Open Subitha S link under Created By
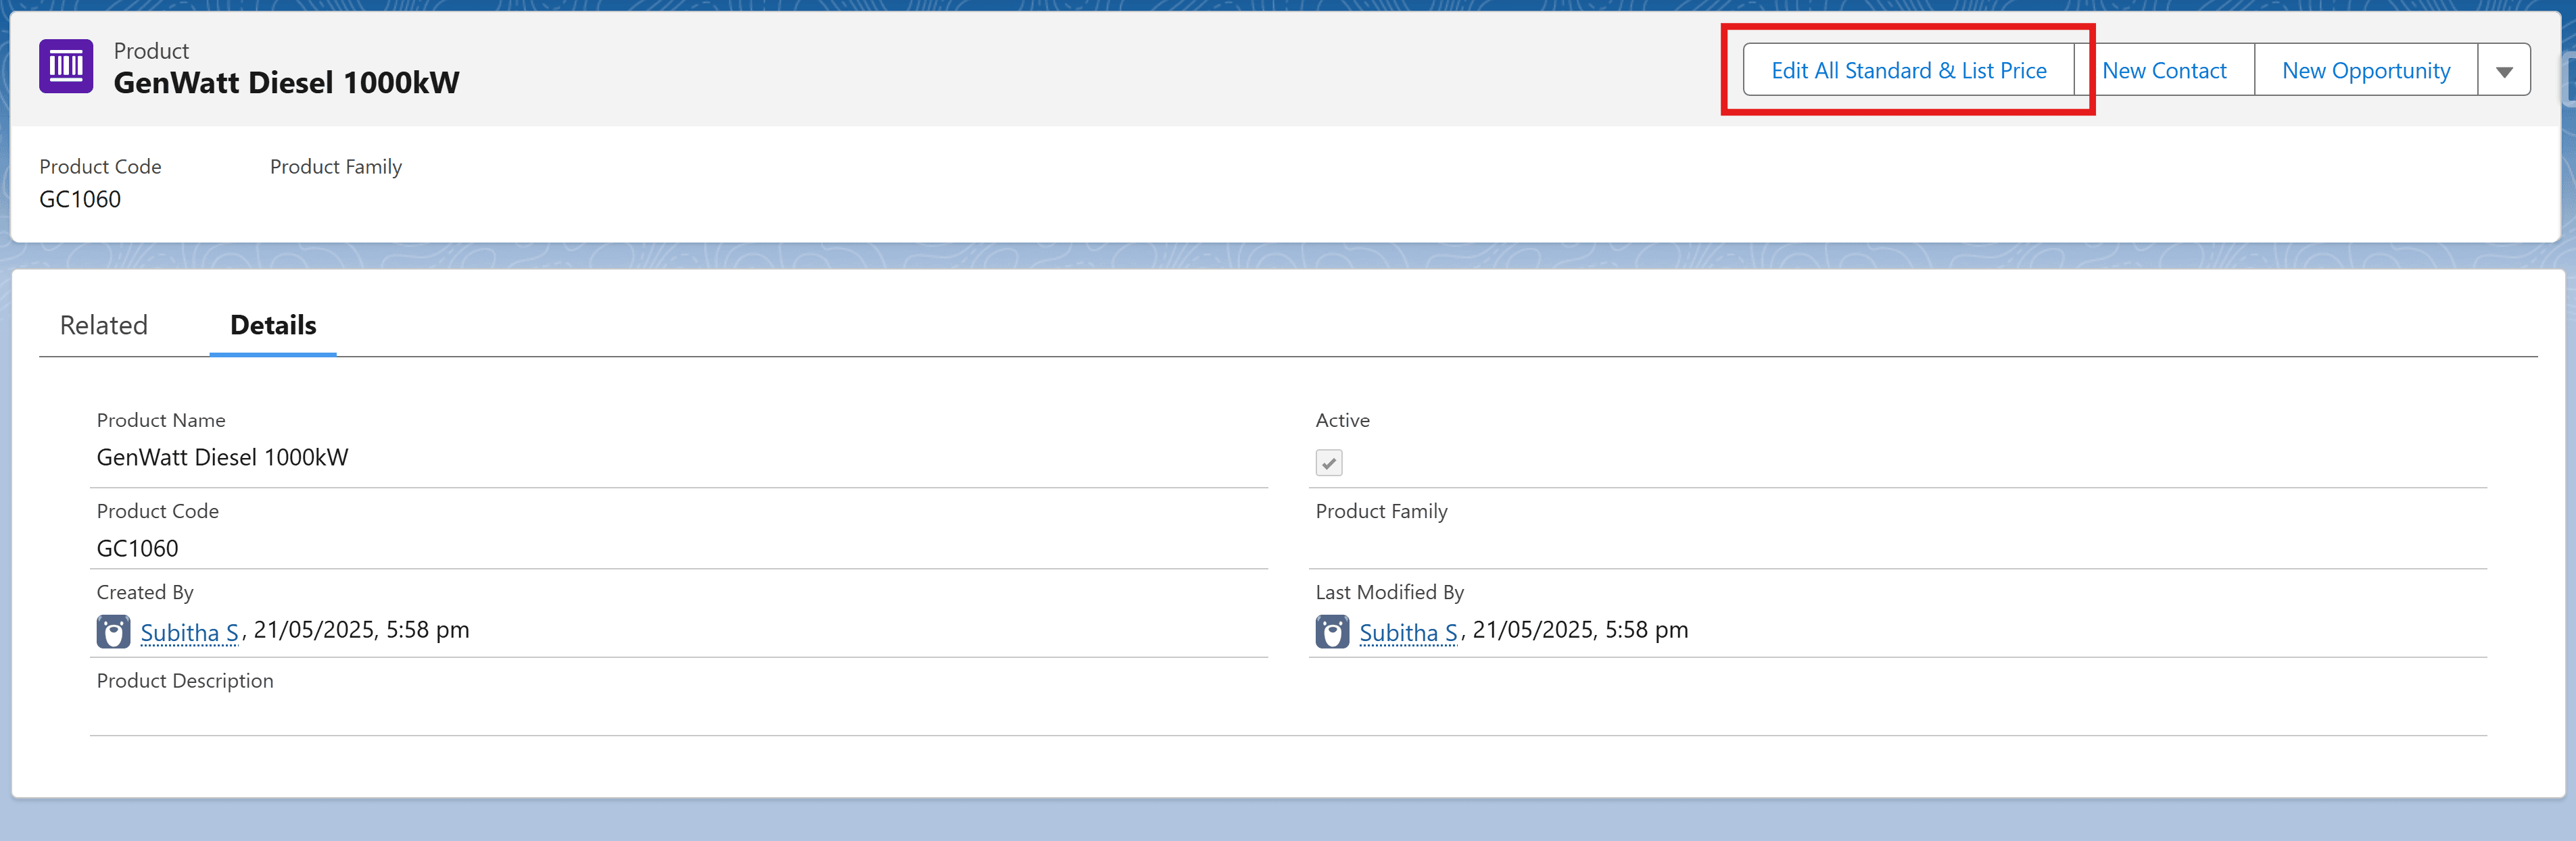This screenshot has height=841, width=2576. point(189,632)
